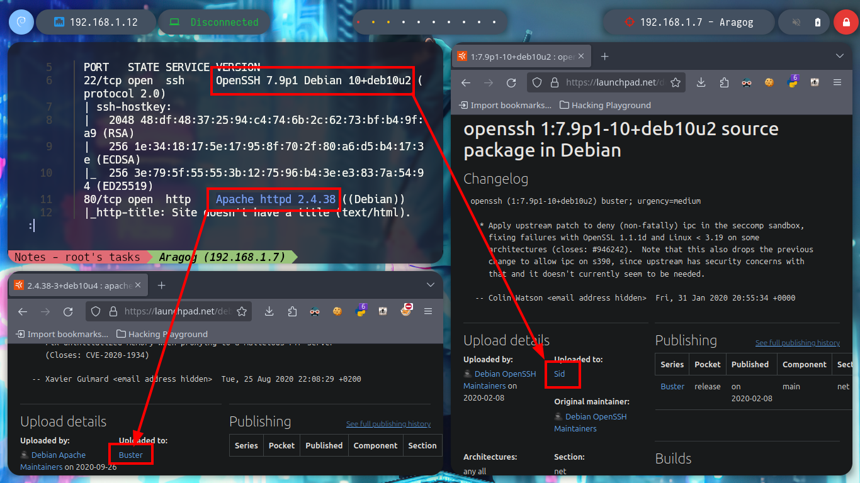Open Debian Apache Maintainers link
Screen dimensions: 860x483
click(x=53, y=460)
